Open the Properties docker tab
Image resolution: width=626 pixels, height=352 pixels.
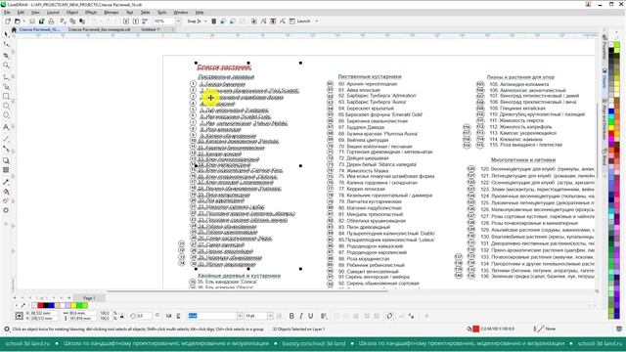click(604, 49)
